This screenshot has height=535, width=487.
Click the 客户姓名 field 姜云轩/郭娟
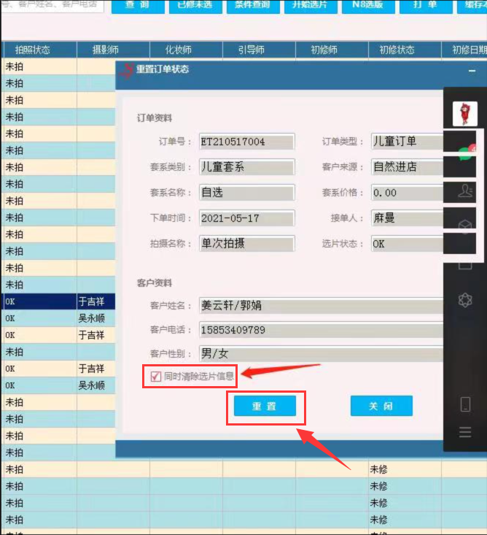[x=321, y=305]
